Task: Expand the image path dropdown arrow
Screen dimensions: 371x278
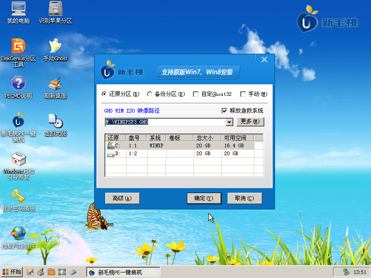Action: click(x=229, y=122)
